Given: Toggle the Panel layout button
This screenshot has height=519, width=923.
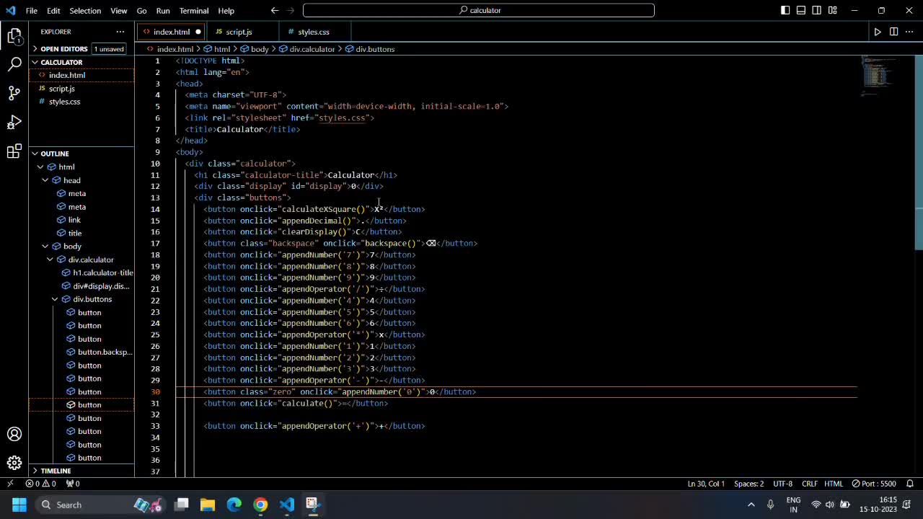Looking at the screenshot, I should click(x=801, y=10).
